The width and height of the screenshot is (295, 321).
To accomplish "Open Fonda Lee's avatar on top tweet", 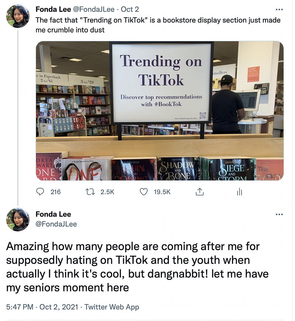I will pyautogui.click(x=18, y=16).
